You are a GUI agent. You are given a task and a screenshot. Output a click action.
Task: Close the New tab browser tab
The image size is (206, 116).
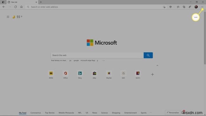(x=36, y=2)
